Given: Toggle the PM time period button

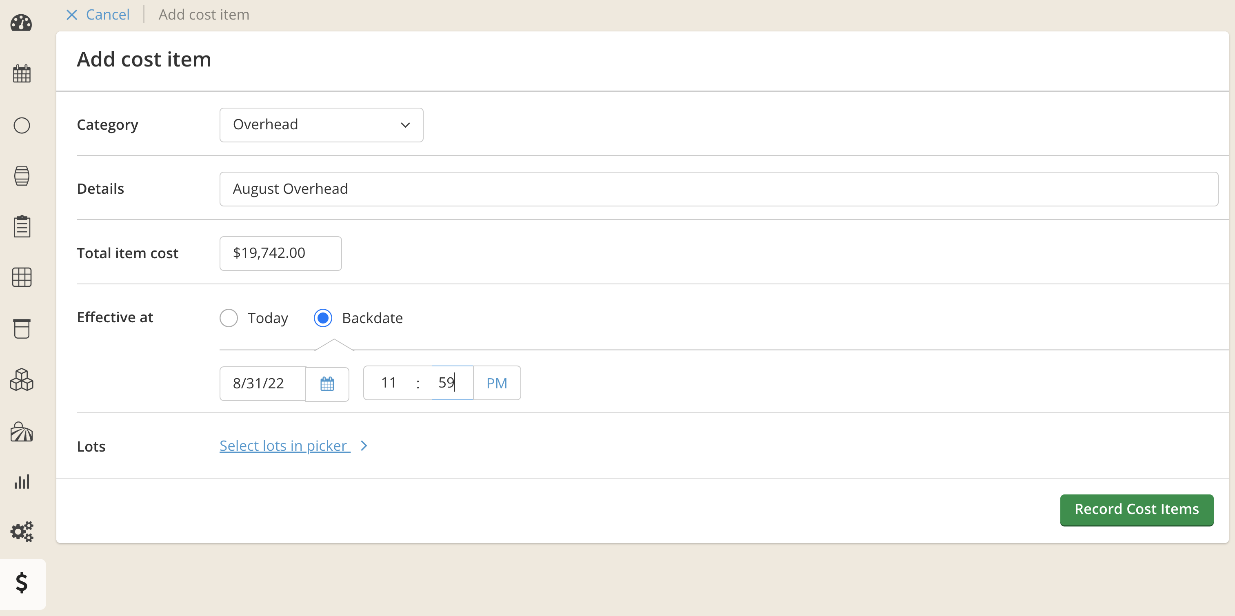Looking at the screenshot, I should [x=496, y=383].
